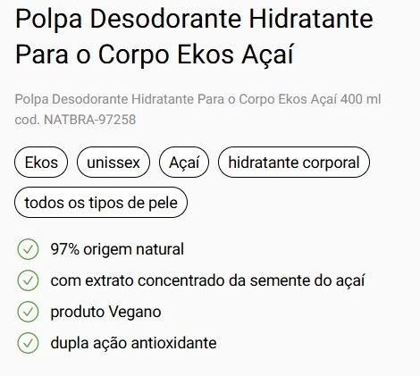
Task: Click the check icon beside produto Vegano
Action: pos(28,312)
